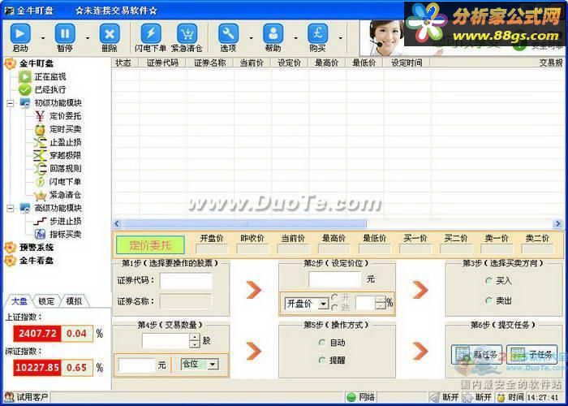Viewport: 568px width, 406px height.
Task: Click the 当前价 column header
Action: [252, 63]
